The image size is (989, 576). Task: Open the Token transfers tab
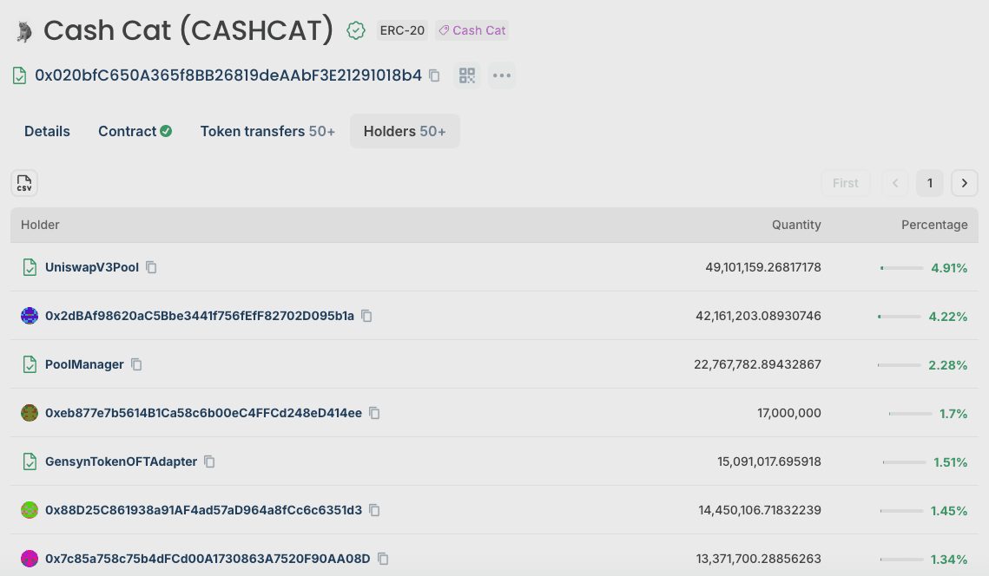[x=267, y=131]
